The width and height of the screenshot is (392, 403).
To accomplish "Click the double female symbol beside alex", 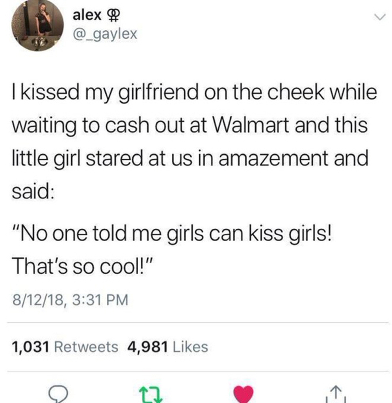I will [x=113, y=16].
